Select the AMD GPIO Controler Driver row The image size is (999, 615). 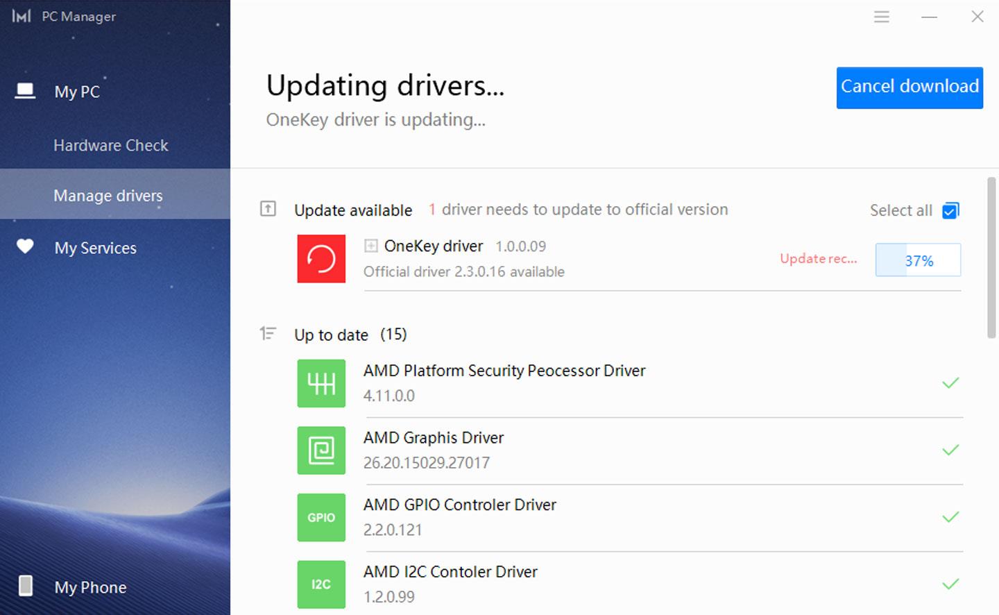click(x=624, y=517)
